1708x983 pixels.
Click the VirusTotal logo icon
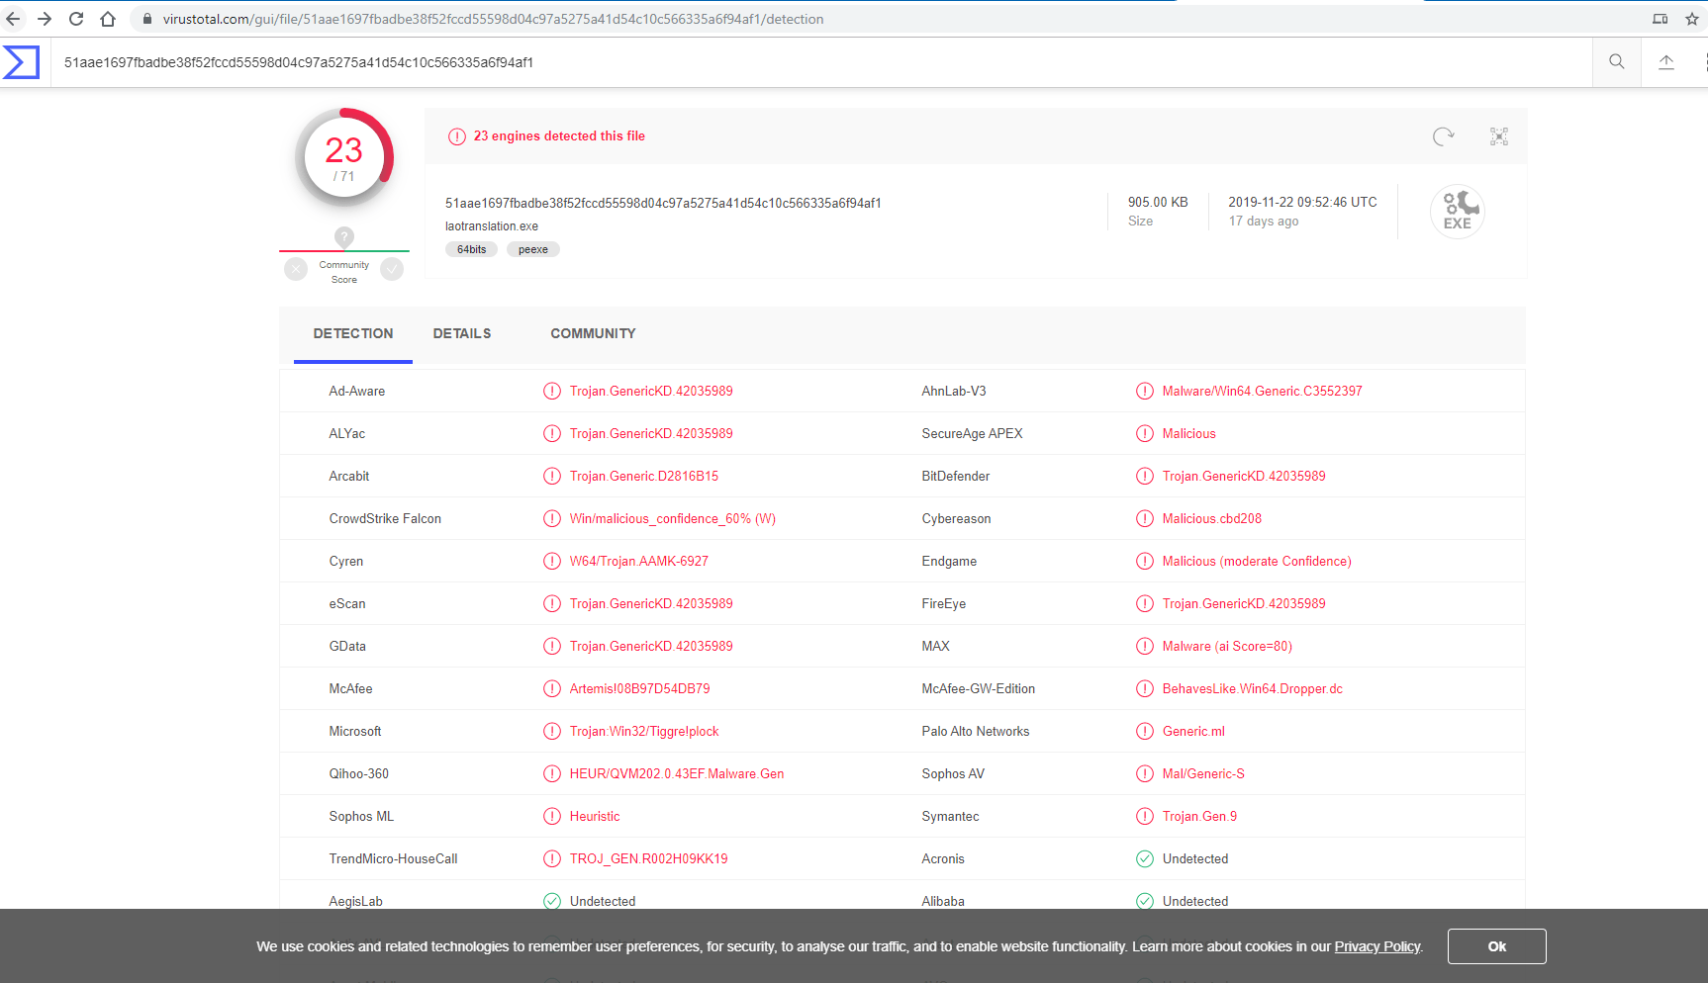click(21, 62)
